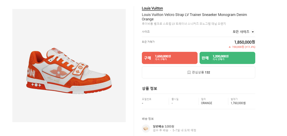Open the 모든 사이즈 size selector
This screenshot has width=287, height=136.
(241, 32)
